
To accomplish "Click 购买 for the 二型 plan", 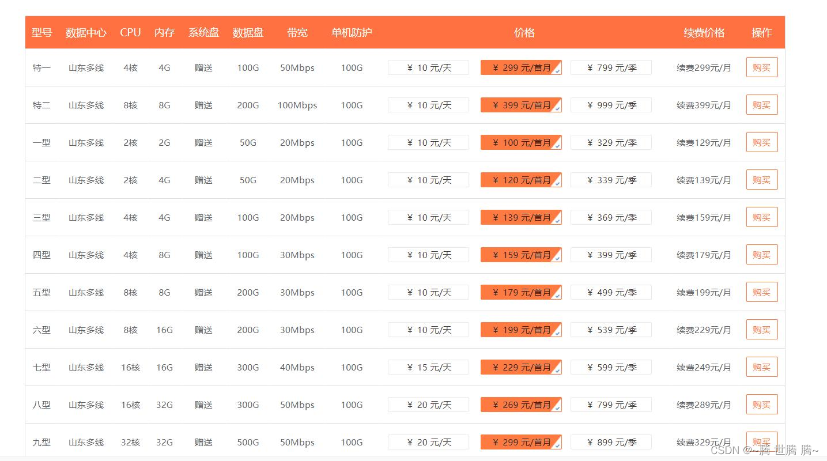I will (x=762, y=180).
